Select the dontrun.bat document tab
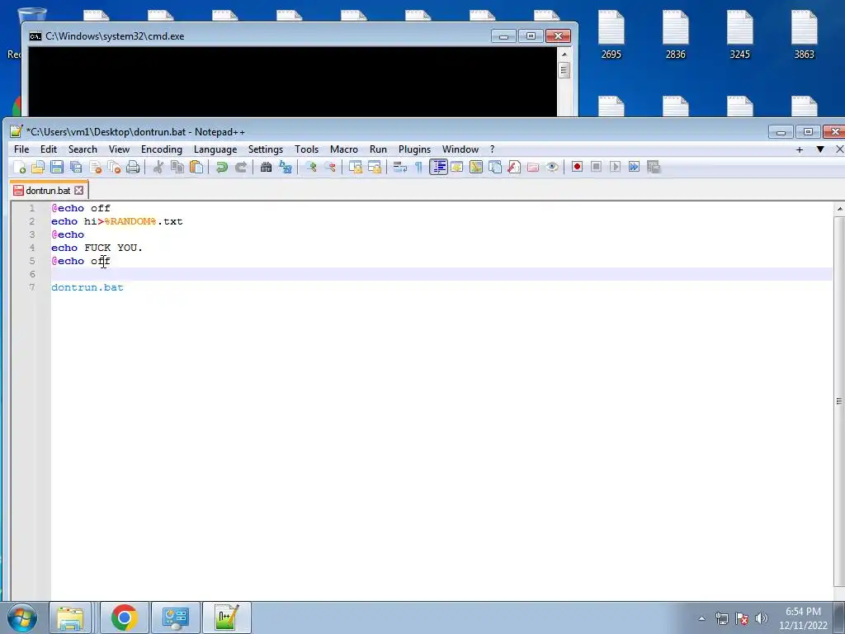Screen dimensions: 845x634 click(49, 191)
